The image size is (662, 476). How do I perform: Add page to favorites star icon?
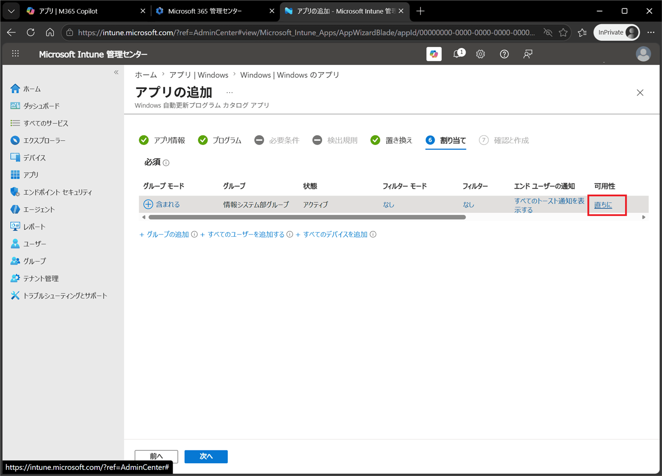coord(563,32)
